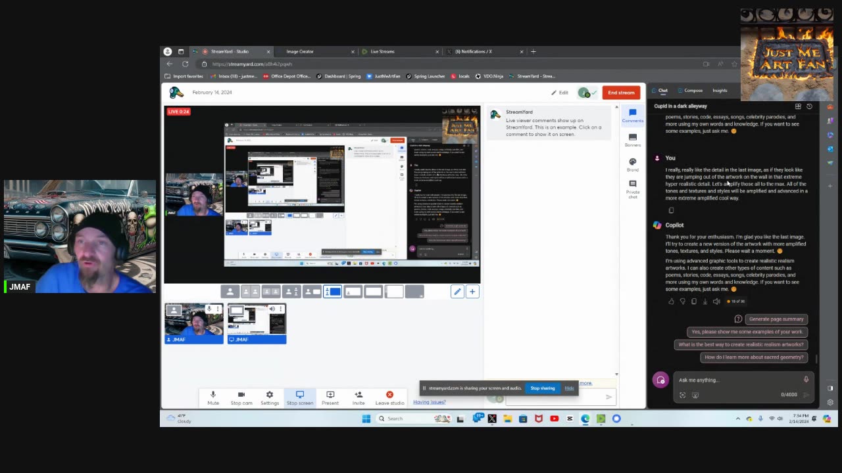Image resolution: width=842 pixels, height=473 pixels.
Task: Add a new layout with plus
Action: (472, 292)
